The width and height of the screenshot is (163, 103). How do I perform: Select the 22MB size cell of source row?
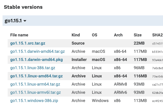(139, 43)
